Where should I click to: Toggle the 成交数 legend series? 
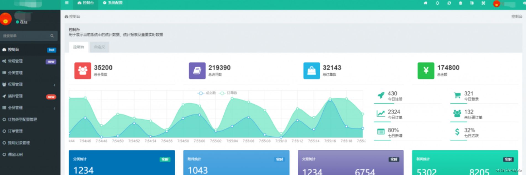point(207,93)
